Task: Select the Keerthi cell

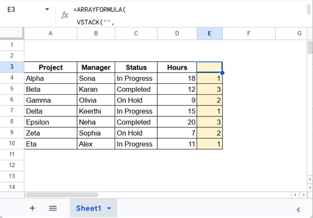Action: coord(96,111)
